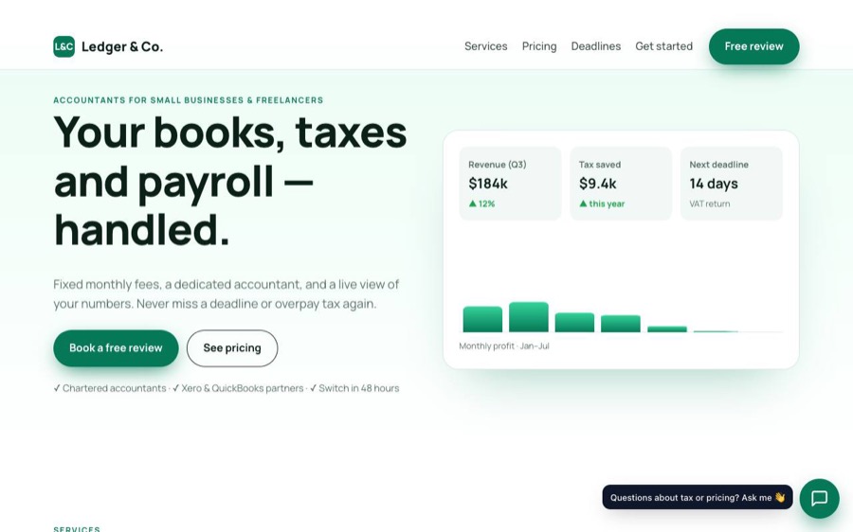Viewport: 853px width, 532px height.
Task: Click the See pricing button
Action: (x=232, y=347)
